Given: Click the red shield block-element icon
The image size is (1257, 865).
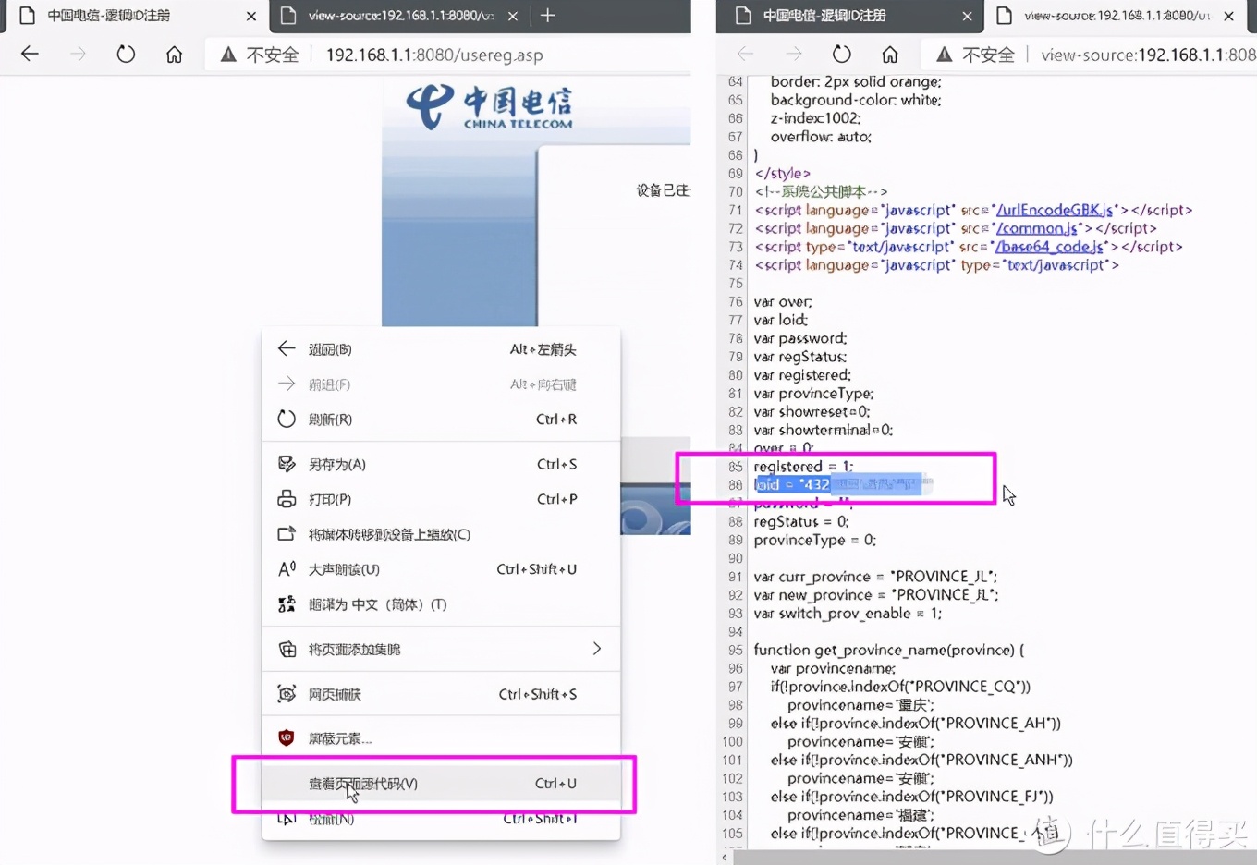Looking at the screenshot, I should [287, 738].
